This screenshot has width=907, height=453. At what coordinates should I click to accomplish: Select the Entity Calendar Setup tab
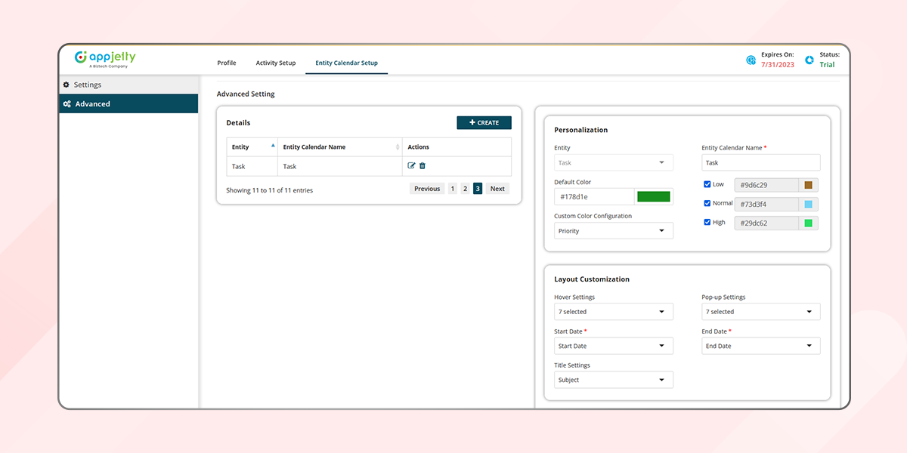click(346, 63)
